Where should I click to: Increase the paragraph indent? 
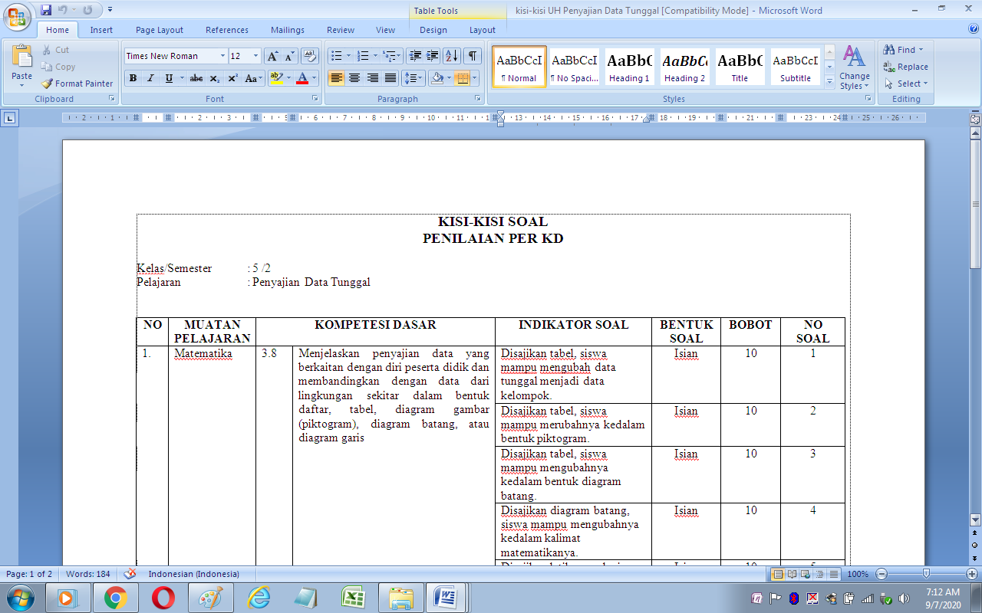[433, 56]
